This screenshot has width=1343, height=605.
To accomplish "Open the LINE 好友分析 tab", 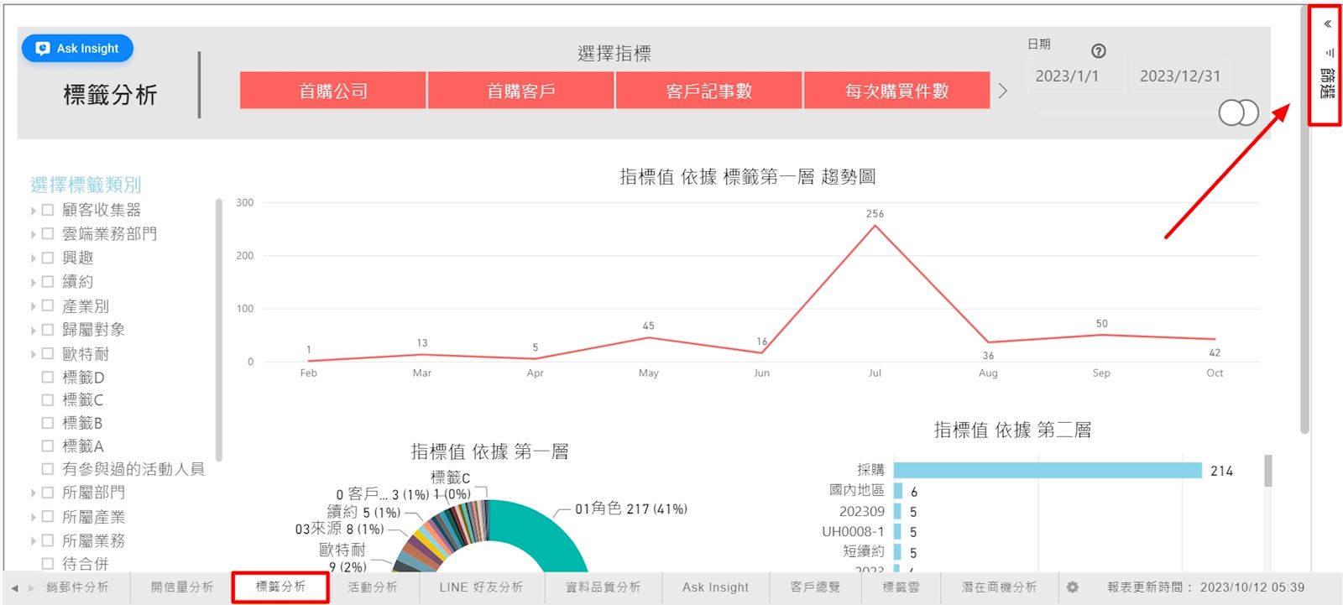I will click(481, 587).
